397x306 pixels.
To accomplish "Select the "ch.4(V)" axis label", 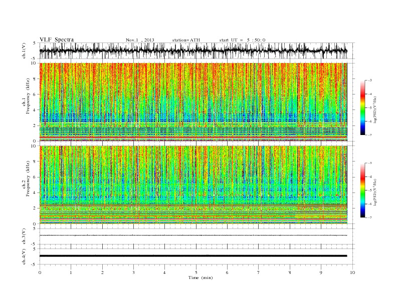I will (24, 256).
